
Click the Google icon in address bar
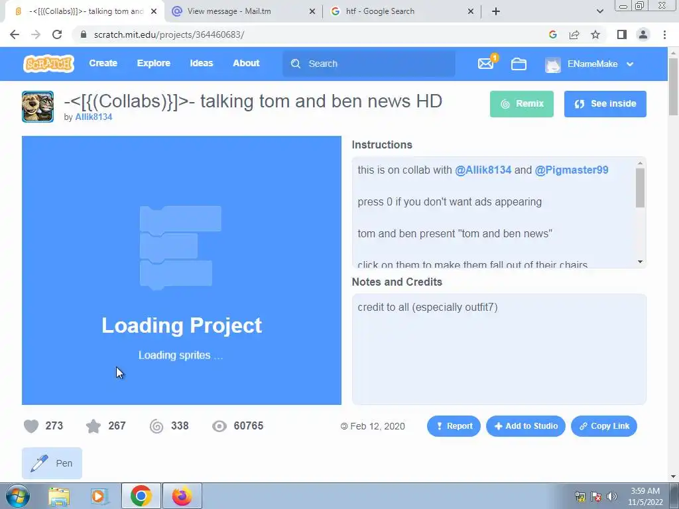tap(552, 34)
